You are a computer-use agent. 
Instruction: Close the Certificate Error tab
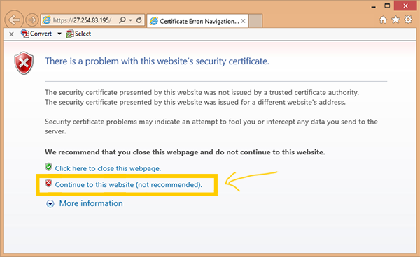click(243, 21)
